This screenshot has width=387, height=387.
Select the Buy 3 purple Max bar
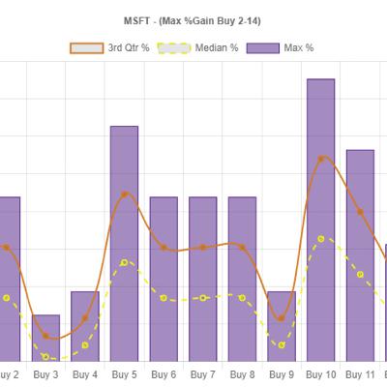point(45,338)
